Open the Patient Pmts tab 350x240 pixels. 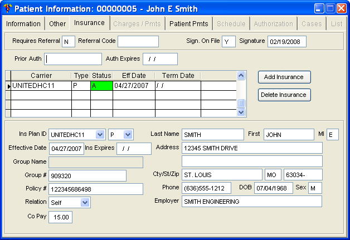click(188, 23)
